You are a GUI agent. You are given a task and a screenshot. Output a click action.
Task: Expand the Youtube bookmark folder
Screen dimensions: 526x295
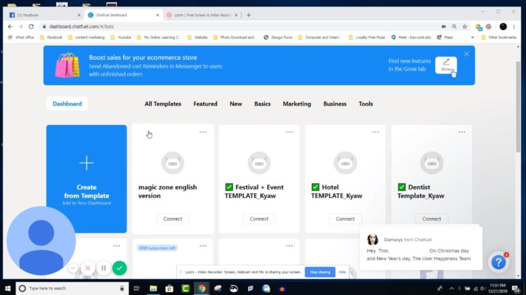pyautogui.click(x=121, y=37)
